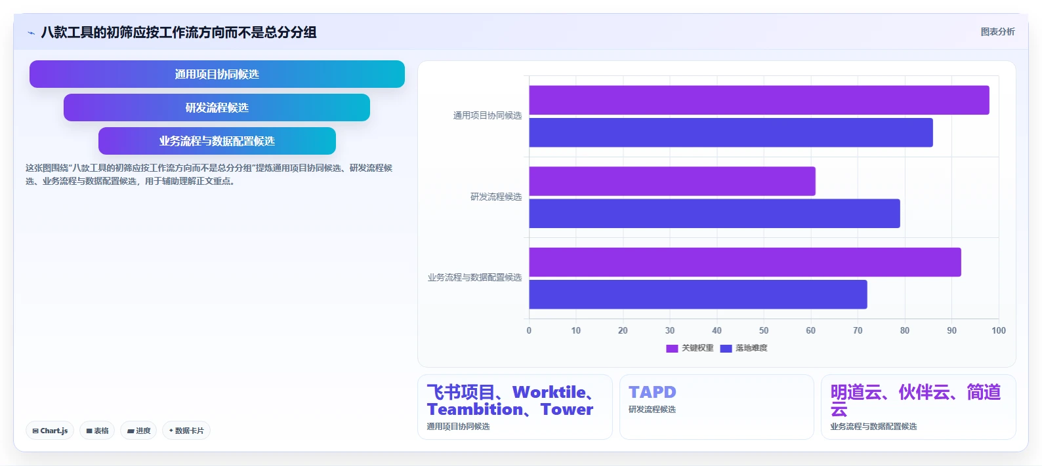Click the blue 落地难度 bar for 研发流程候选
1042x466 pixels.
(x=715, y=214)
